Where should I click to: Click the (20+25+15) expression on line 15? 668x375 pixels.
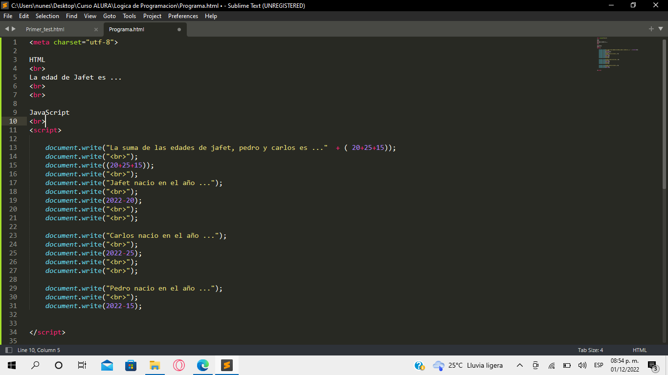126,165
